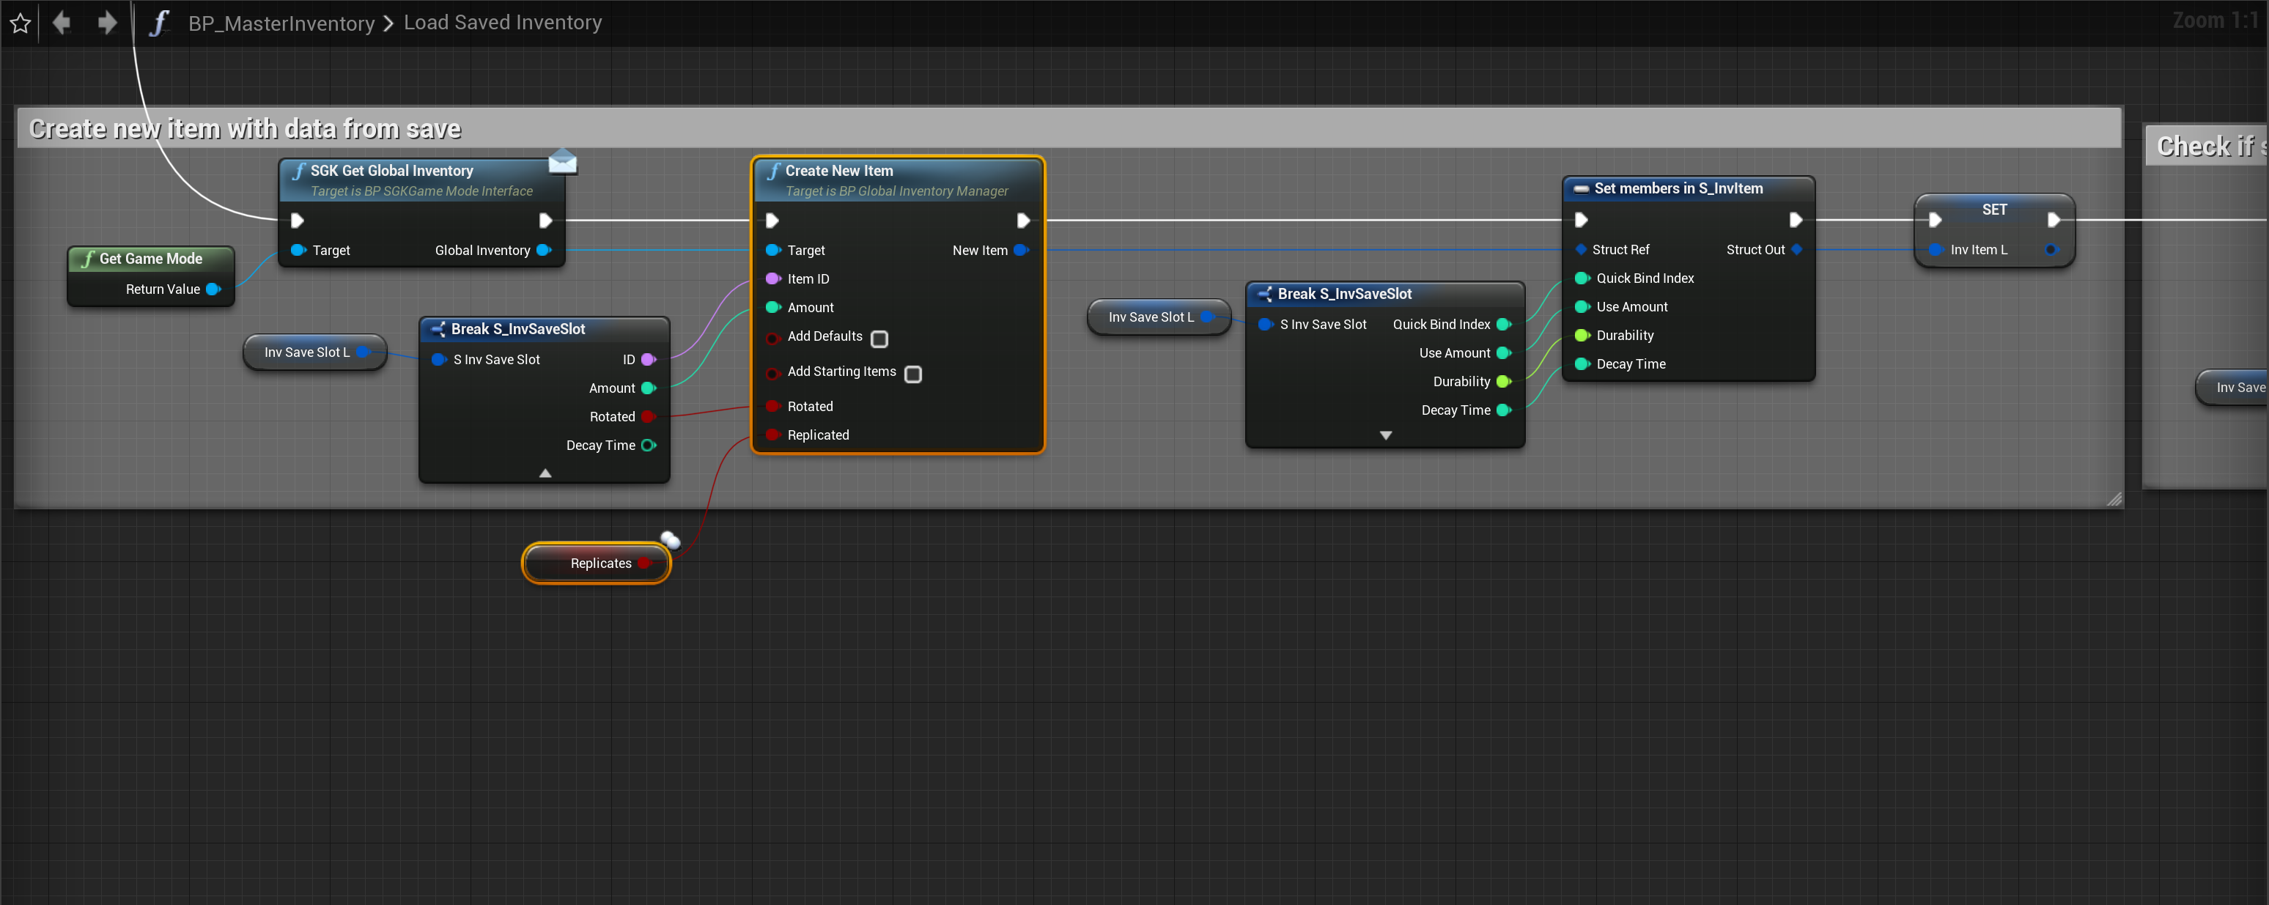2269x905 pixels.
Task: Collapse the left Break S_InvSaveSlot node pins
Action: click(x=545, y=473)
